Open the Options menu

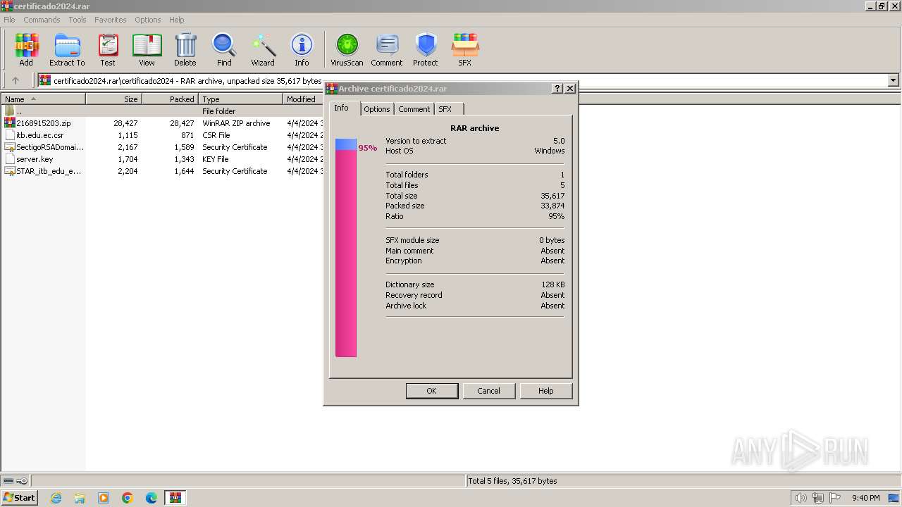click(148, 20)
